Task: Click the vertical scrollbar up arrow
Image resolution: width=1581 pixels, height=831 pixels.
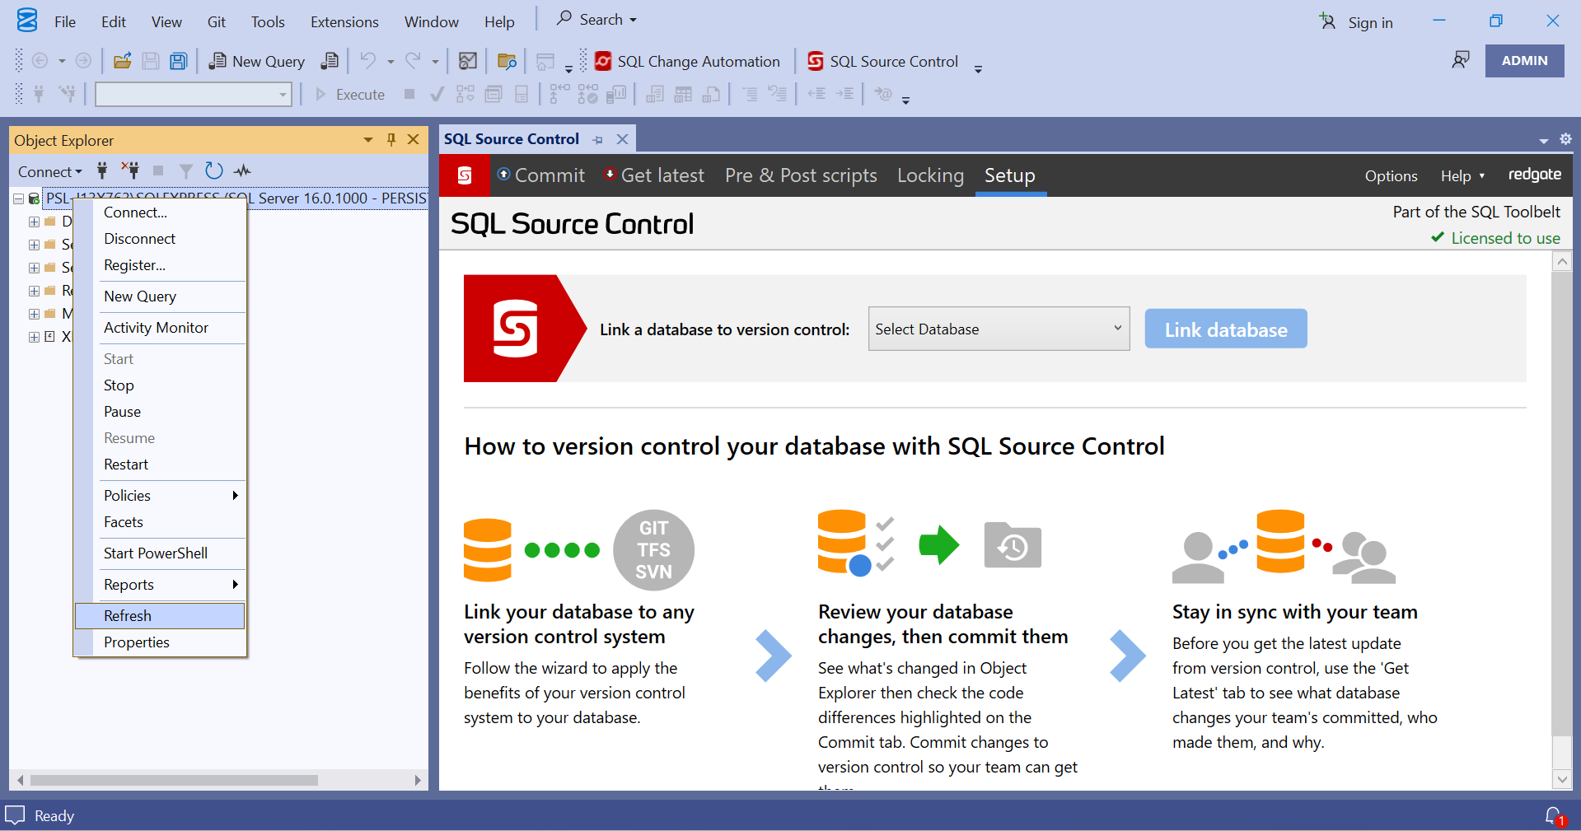Action: point(1561,262)
